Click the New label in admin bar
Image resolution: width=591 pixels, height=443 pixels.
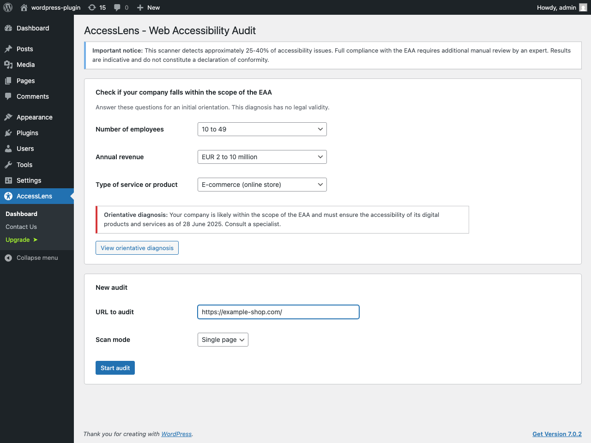[x=154, y=7]
